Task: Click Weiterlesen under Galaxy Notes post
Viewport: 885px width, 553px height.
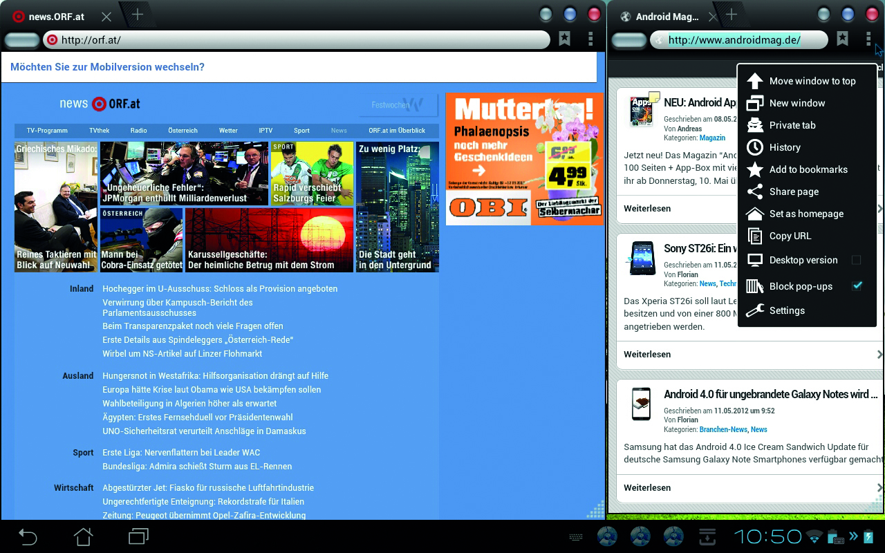Action: pos(647,487)
